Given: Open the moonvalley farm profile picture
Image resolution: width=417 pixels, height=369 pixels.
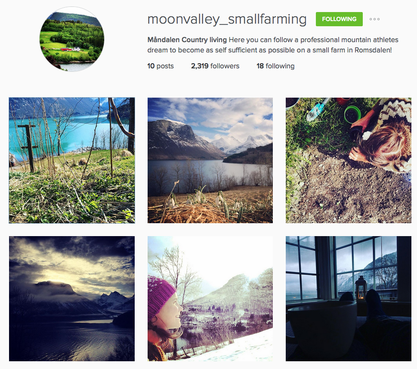Looking at the screenshot, I should tap(72, 39).
